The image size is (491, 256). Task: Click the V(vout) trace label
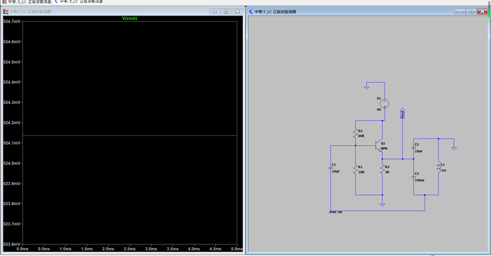130,18
